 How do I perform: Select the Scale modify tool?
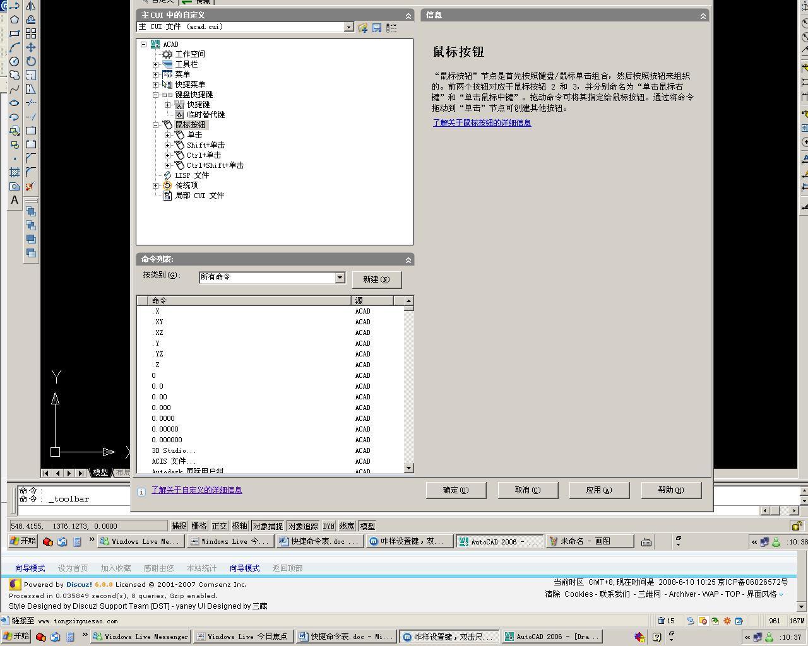[x=30, y=75]
